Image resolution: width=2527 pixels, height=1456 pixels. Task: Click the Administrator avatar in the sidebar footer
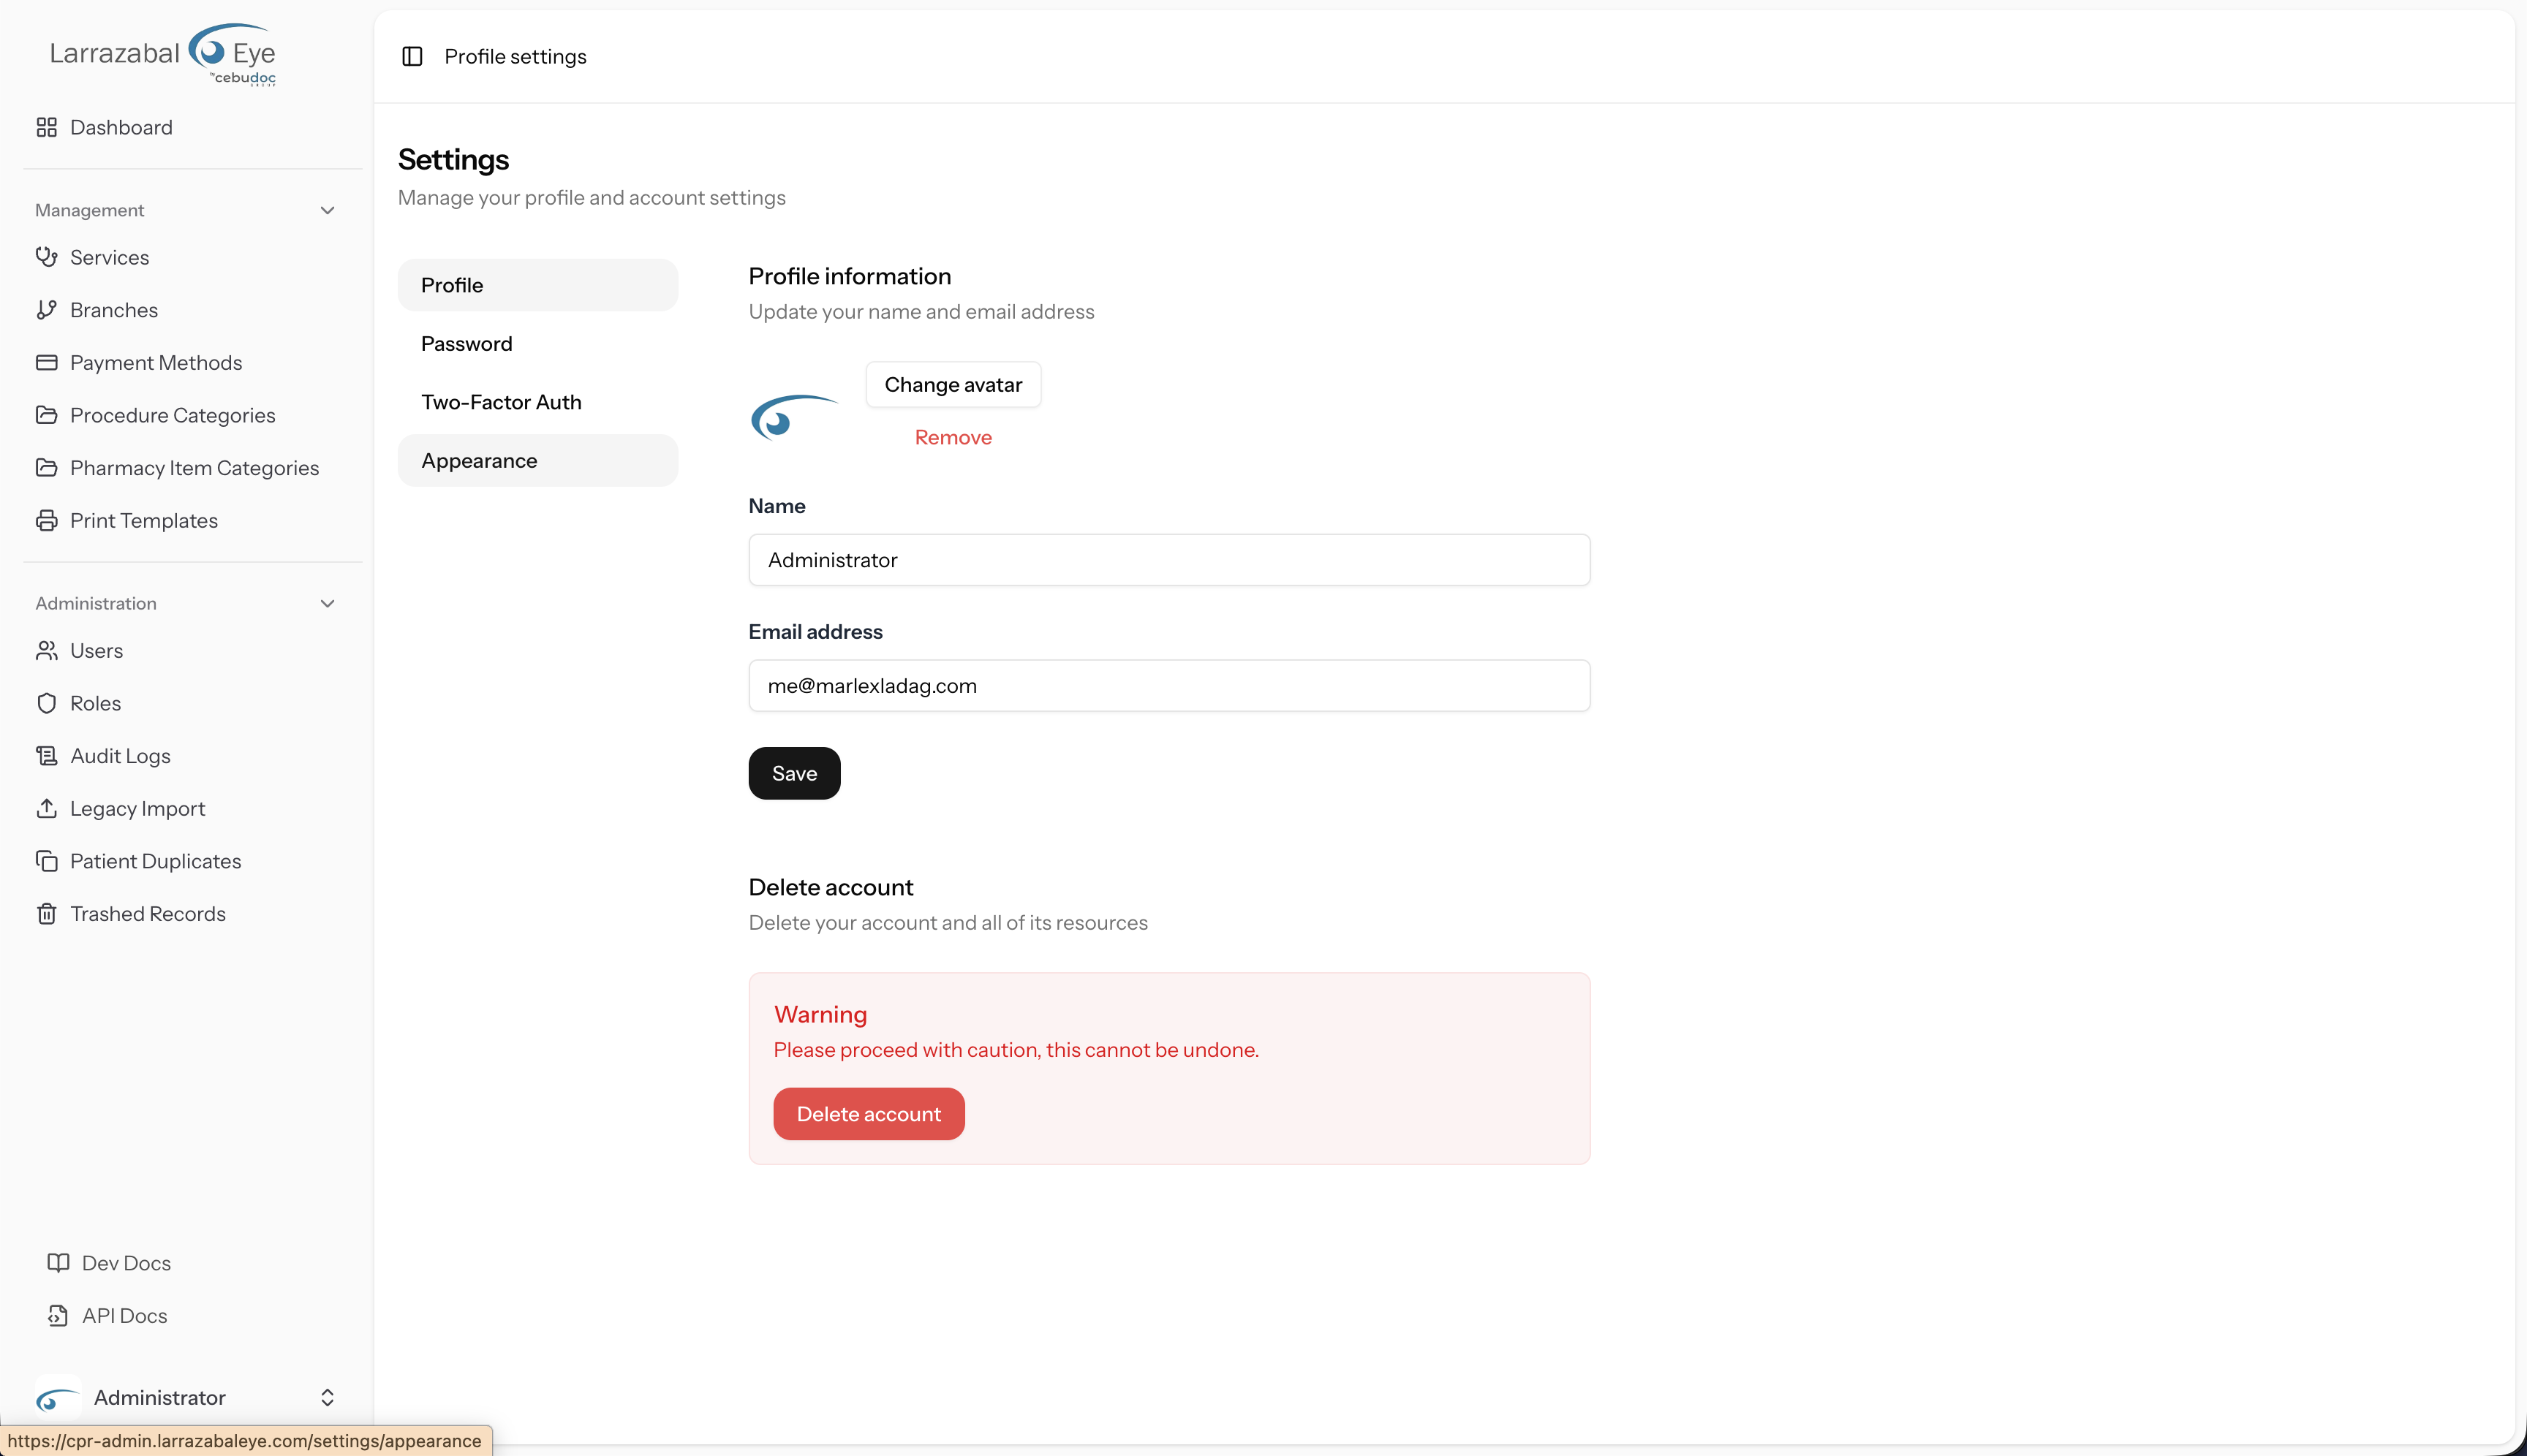(58, 1398)
